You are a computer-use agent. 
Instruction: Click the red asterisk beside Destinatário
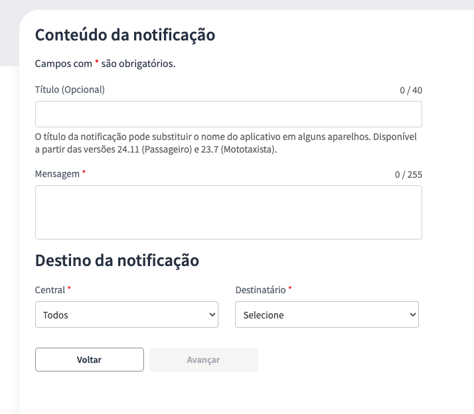point(290,290)
